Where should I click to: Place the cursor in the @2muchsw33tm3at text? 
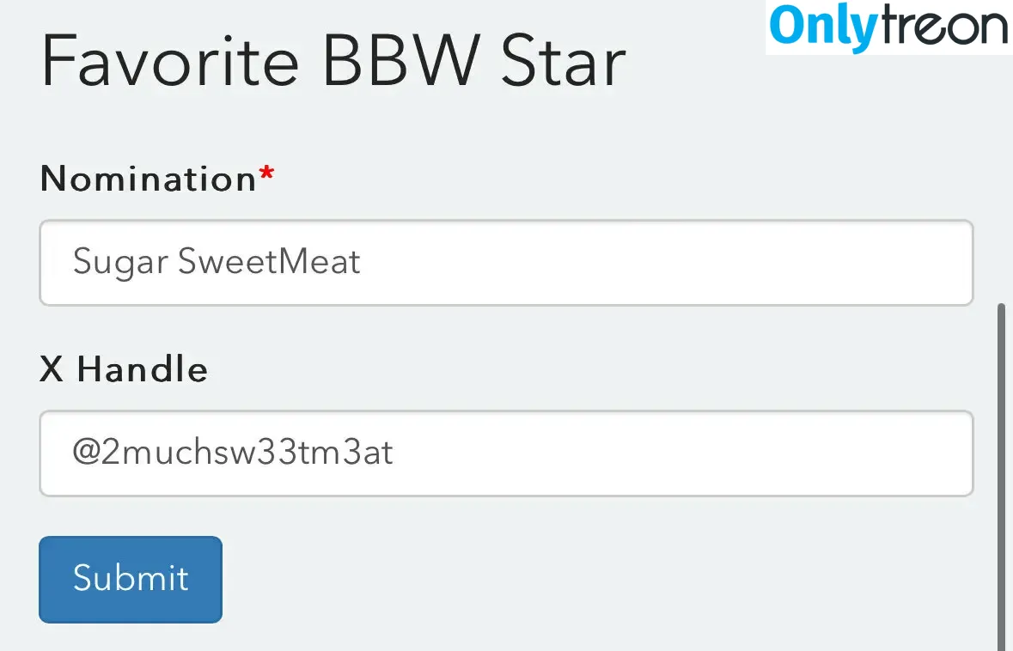233,452
